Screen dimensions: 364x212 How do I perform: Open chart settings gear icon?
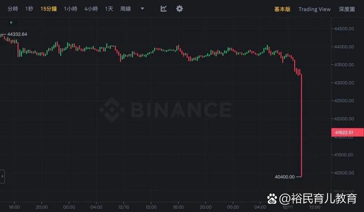coord(179,9)
